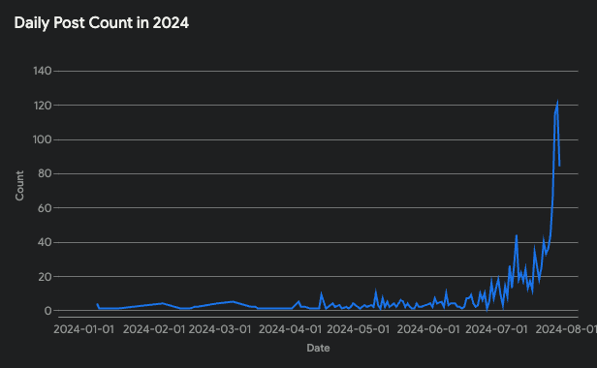The height and width of the screenshot is (368, 597).
Task: Select the 80 y-axis tick label
Action: [x=45, y=173]
